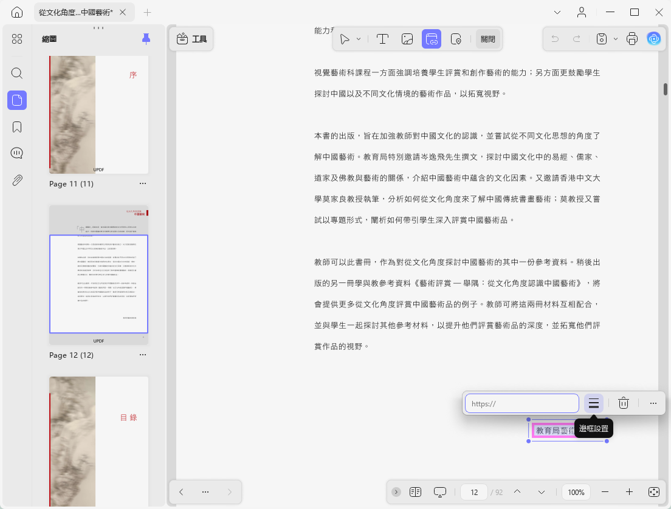Zoom out with minus button
This screenshot has width=671, height=509.
pyautogui.click(x=605, y=492)
